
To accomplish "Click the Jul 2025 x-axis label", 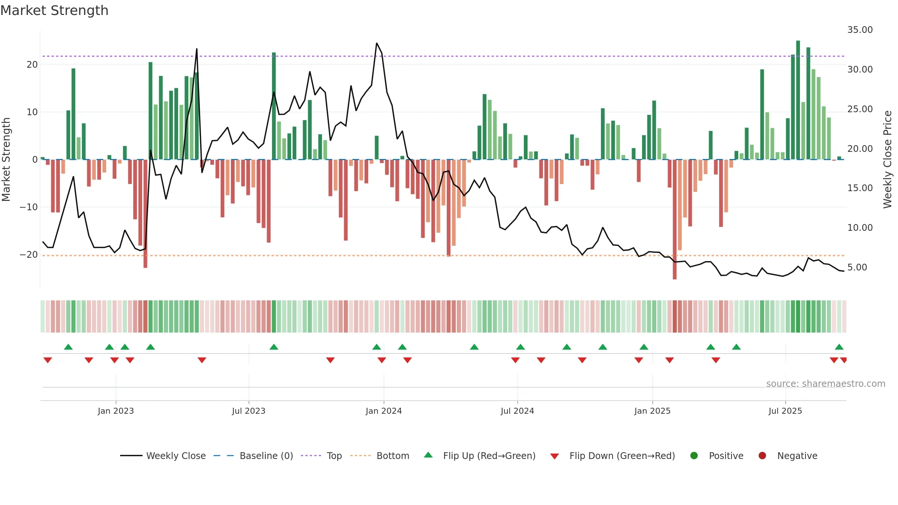I will coord(785,411).
